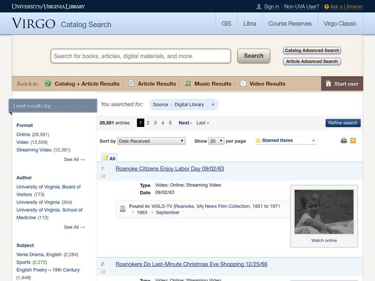The width and height of the screenshot is (375, 281).
Task: Open Article Advanced Search
Action: 312,61
